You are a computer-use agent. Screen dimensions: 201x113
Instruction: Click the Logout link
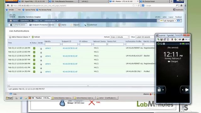(x=171, y=17)
